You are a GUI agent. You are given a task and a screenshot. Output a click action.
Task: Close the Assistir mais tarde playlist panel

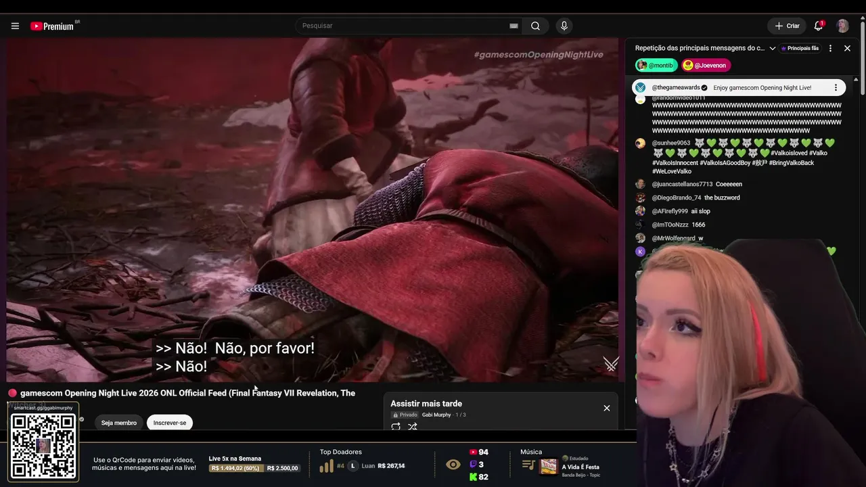607,408
